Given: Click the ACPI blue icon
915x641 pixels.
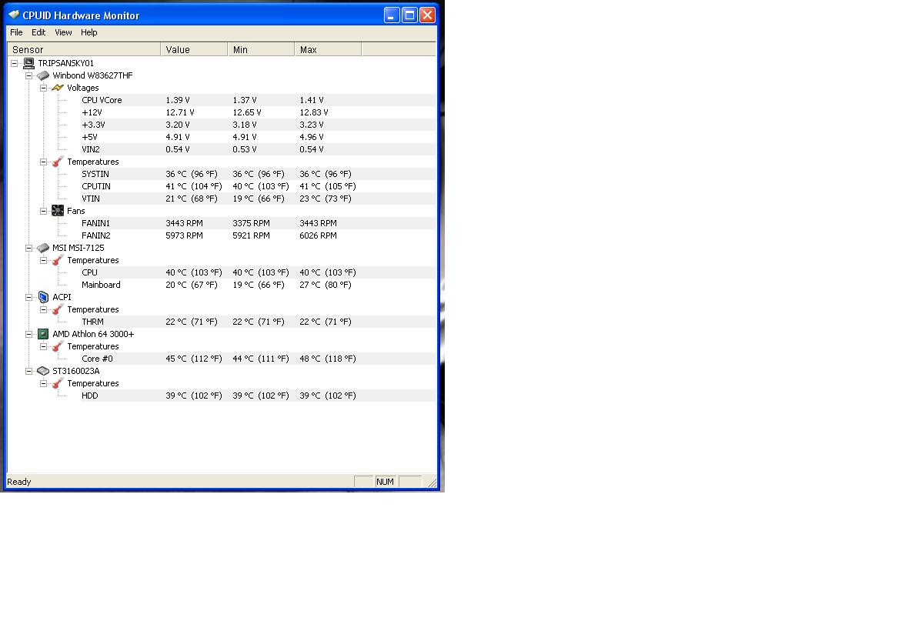Looking at the screenshot, I should tap(43, 297).
